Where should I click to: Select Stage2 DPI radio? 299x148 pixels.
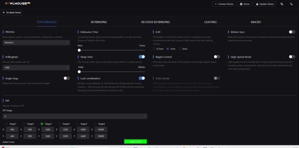24,124
